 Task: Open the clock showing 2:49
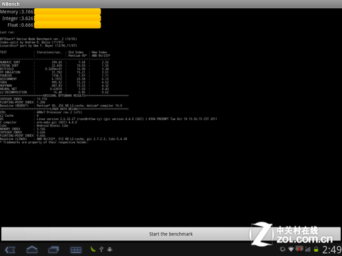pos(332,250)
